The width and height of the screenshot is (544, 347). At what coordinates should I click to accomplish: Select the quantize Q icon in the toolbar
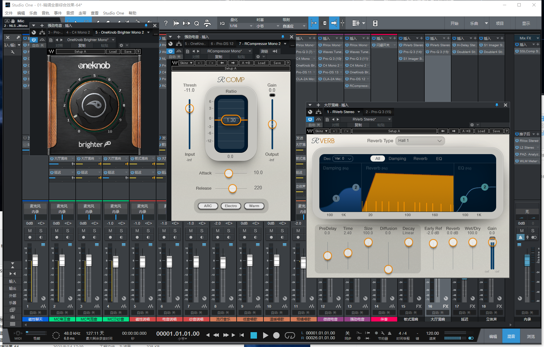point(196,23)
